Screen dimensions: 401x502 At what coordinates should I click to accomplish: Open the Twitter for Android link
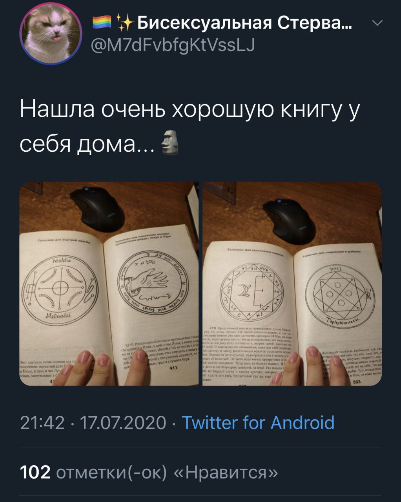pyautogui.click(x=259, y=423)
